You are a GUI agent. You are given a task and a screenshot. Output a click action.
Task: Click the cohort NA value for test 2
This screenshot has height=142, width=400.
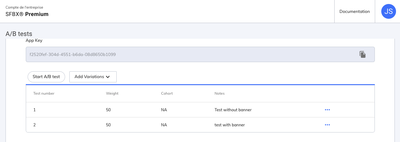[164, 125]
